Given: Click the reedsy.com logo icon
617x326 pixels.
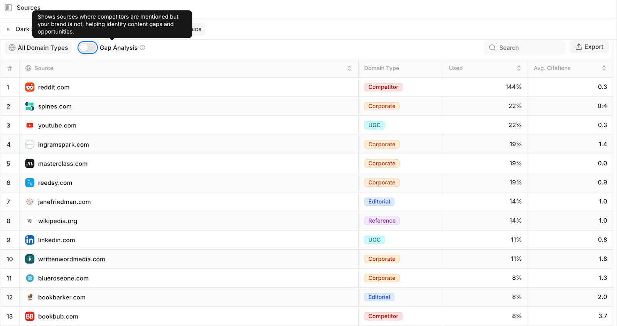Looking at the screenshot, I should 30,182.
